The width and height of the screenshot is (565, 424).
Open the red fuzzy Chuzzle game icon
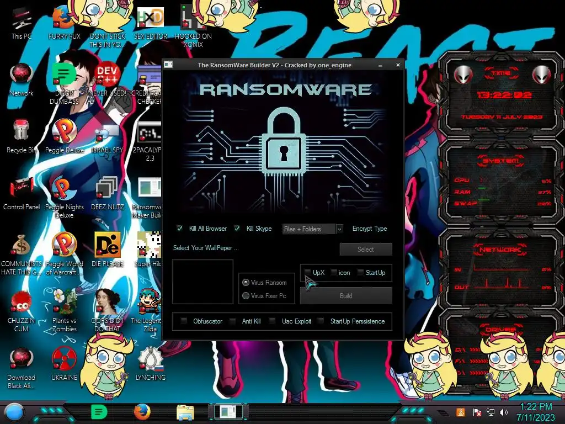click(x=22, y=311)
